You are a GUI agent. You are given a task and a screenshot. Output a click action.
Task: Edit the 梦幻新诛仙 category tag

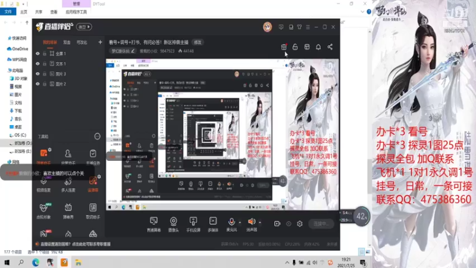[x=123, y=51]
